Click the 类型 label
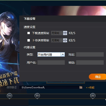Viewport: 106px width, 106px height. tap(30, 54)
